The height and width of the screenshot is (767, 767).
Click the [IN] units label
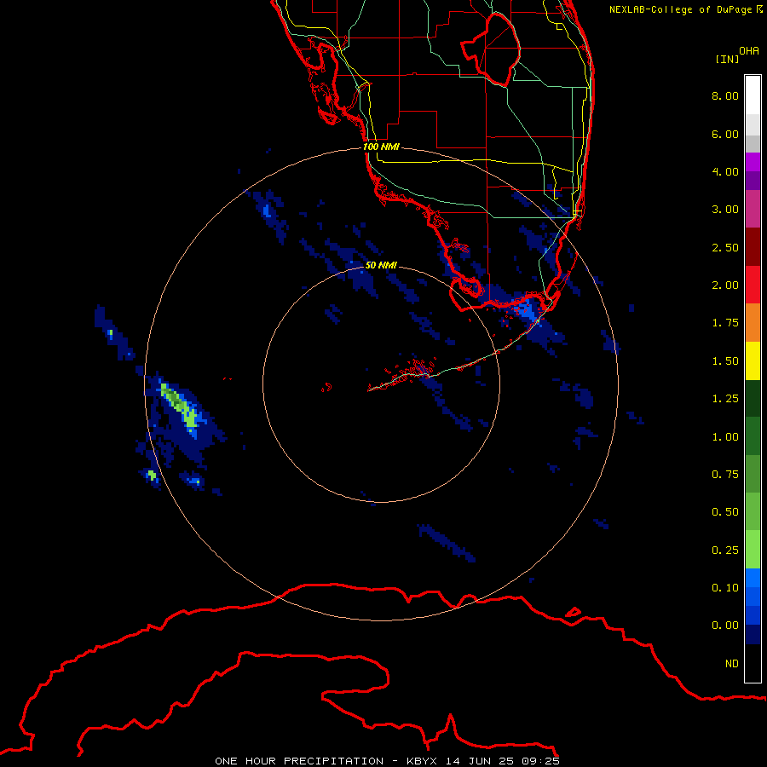click(727, 59)
